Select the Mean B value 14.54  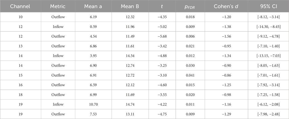(x=129, y=56)
